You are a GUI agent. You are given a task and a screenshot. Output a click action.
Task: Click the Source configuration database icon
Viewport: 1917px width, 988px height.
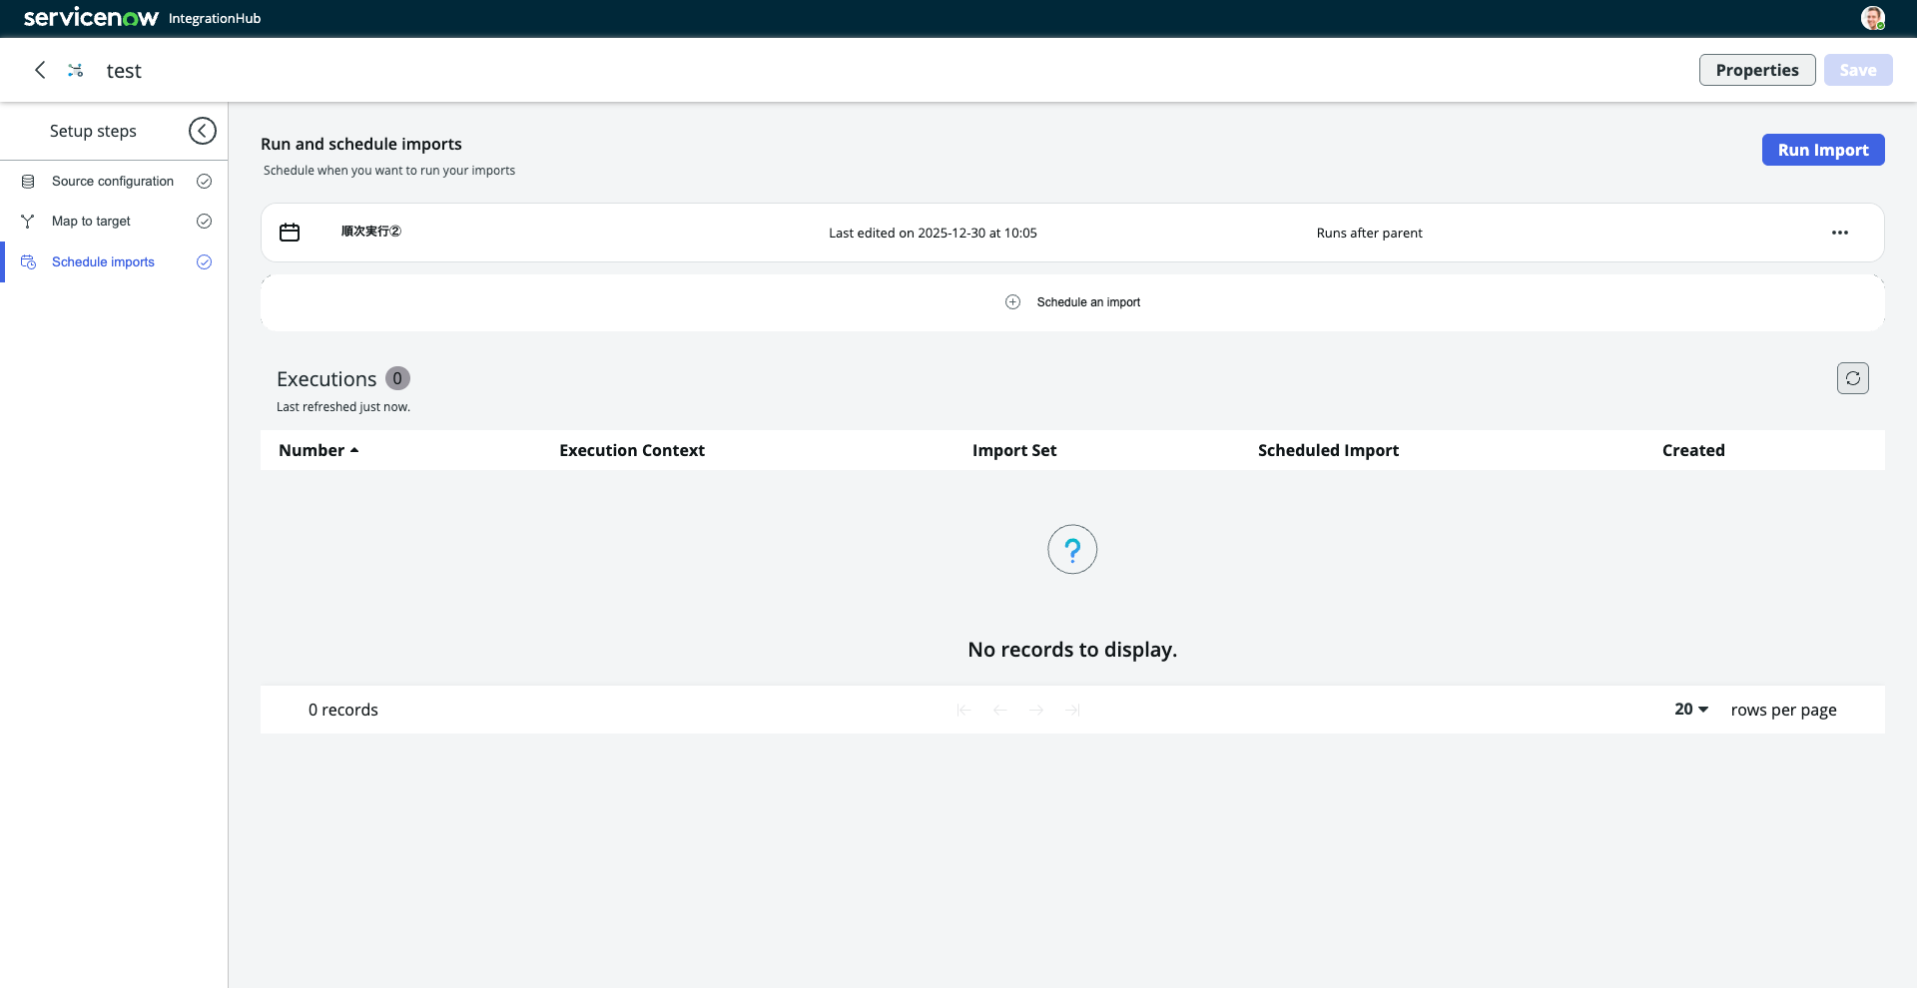[x=28, y=182]
